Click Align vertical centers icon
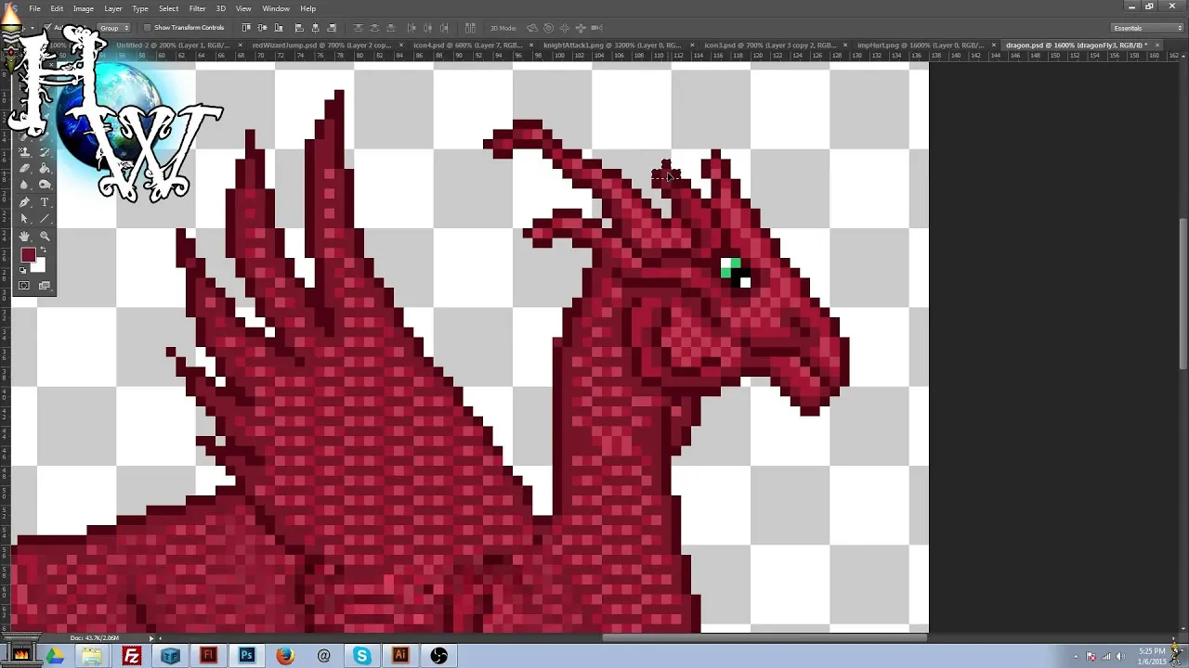The image size is (1189, 668). coord(263,28)
